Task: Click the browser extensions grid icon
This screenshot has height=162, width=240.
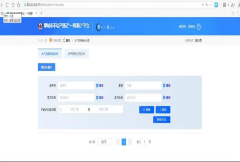Action: pos(224,5)
